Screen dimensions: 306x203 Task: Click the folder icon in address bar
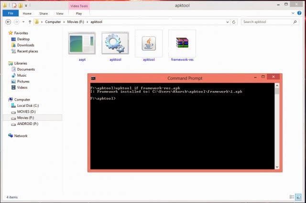click(37, 22)
